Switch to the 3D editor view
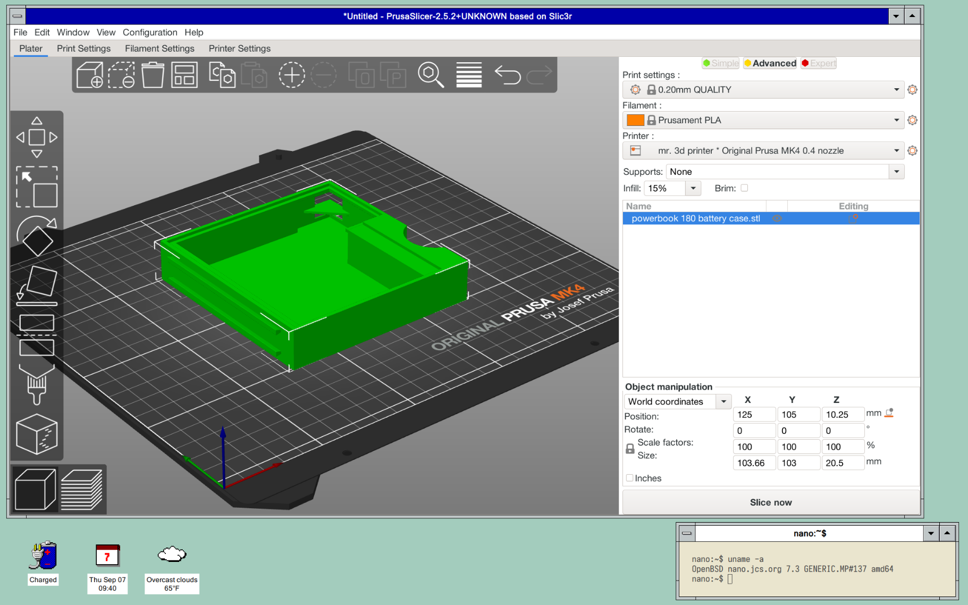This screenshot has width=968, height=605. pyautogui.click(x=35, y=489)
